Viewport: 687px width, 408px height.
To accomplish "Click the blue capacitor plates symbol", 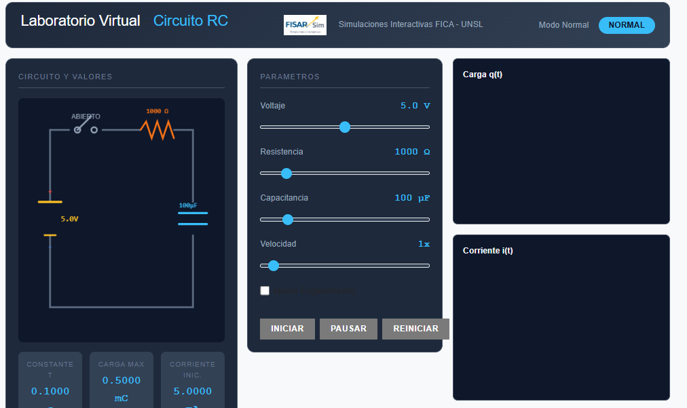I will point(193,218).
